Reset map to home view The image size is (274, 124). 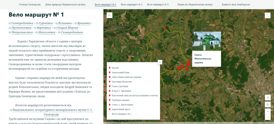point(268,105)
